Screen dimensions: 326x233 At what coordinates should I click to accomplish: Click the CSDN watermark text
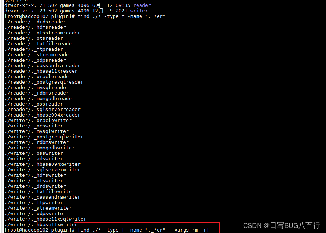click(282, 226)
